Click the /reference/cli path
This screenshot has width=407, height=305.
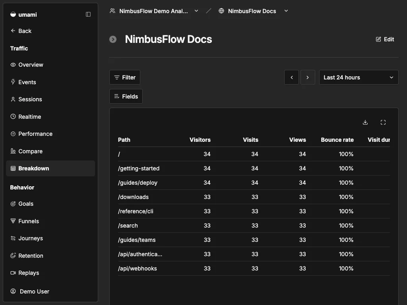(x=136, y=211)
